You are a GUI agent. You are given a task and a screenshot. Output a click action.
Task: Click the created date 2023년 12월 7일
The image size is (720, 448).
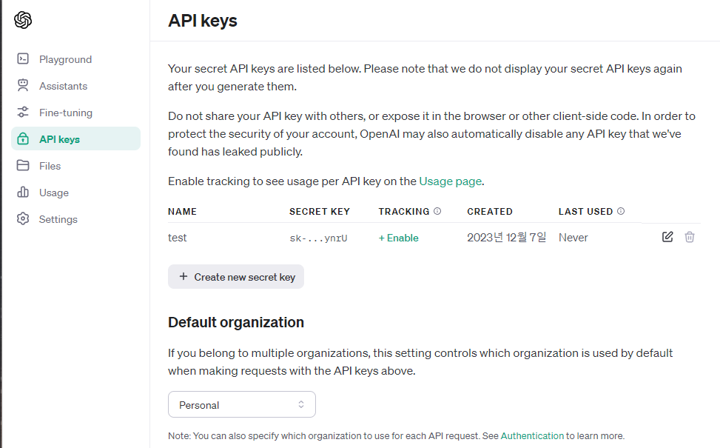click(506, 238)
